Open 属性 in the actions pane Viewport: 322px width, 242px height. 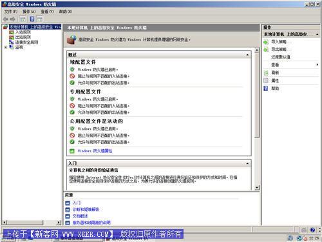click(x=275, y=81)
